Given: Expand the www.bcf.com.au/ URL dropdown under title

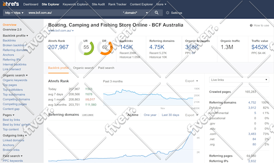Looking at the screenshot, I should coord(61,31).
